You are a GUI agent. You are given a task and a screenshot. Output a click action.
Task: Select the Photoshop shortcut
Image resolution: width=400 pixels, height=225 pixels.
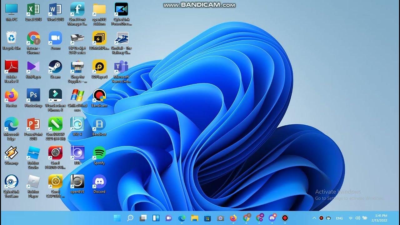tap(33, 98)
